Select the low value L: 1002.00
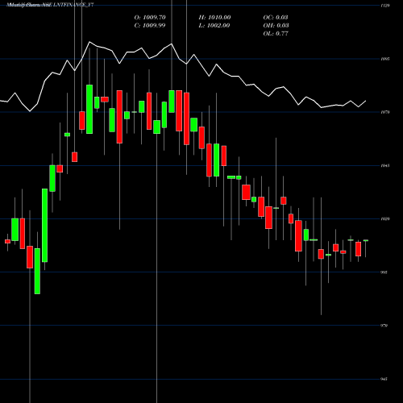 [x=214, y=26]
